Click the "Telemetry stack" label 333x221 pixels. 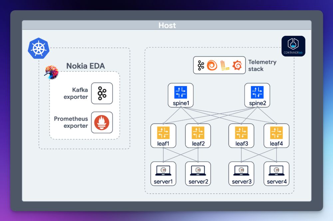262,65
